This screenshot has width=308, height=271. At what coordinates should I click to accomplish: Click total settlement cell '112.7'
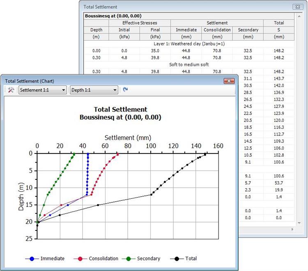[x=279, y=134]
